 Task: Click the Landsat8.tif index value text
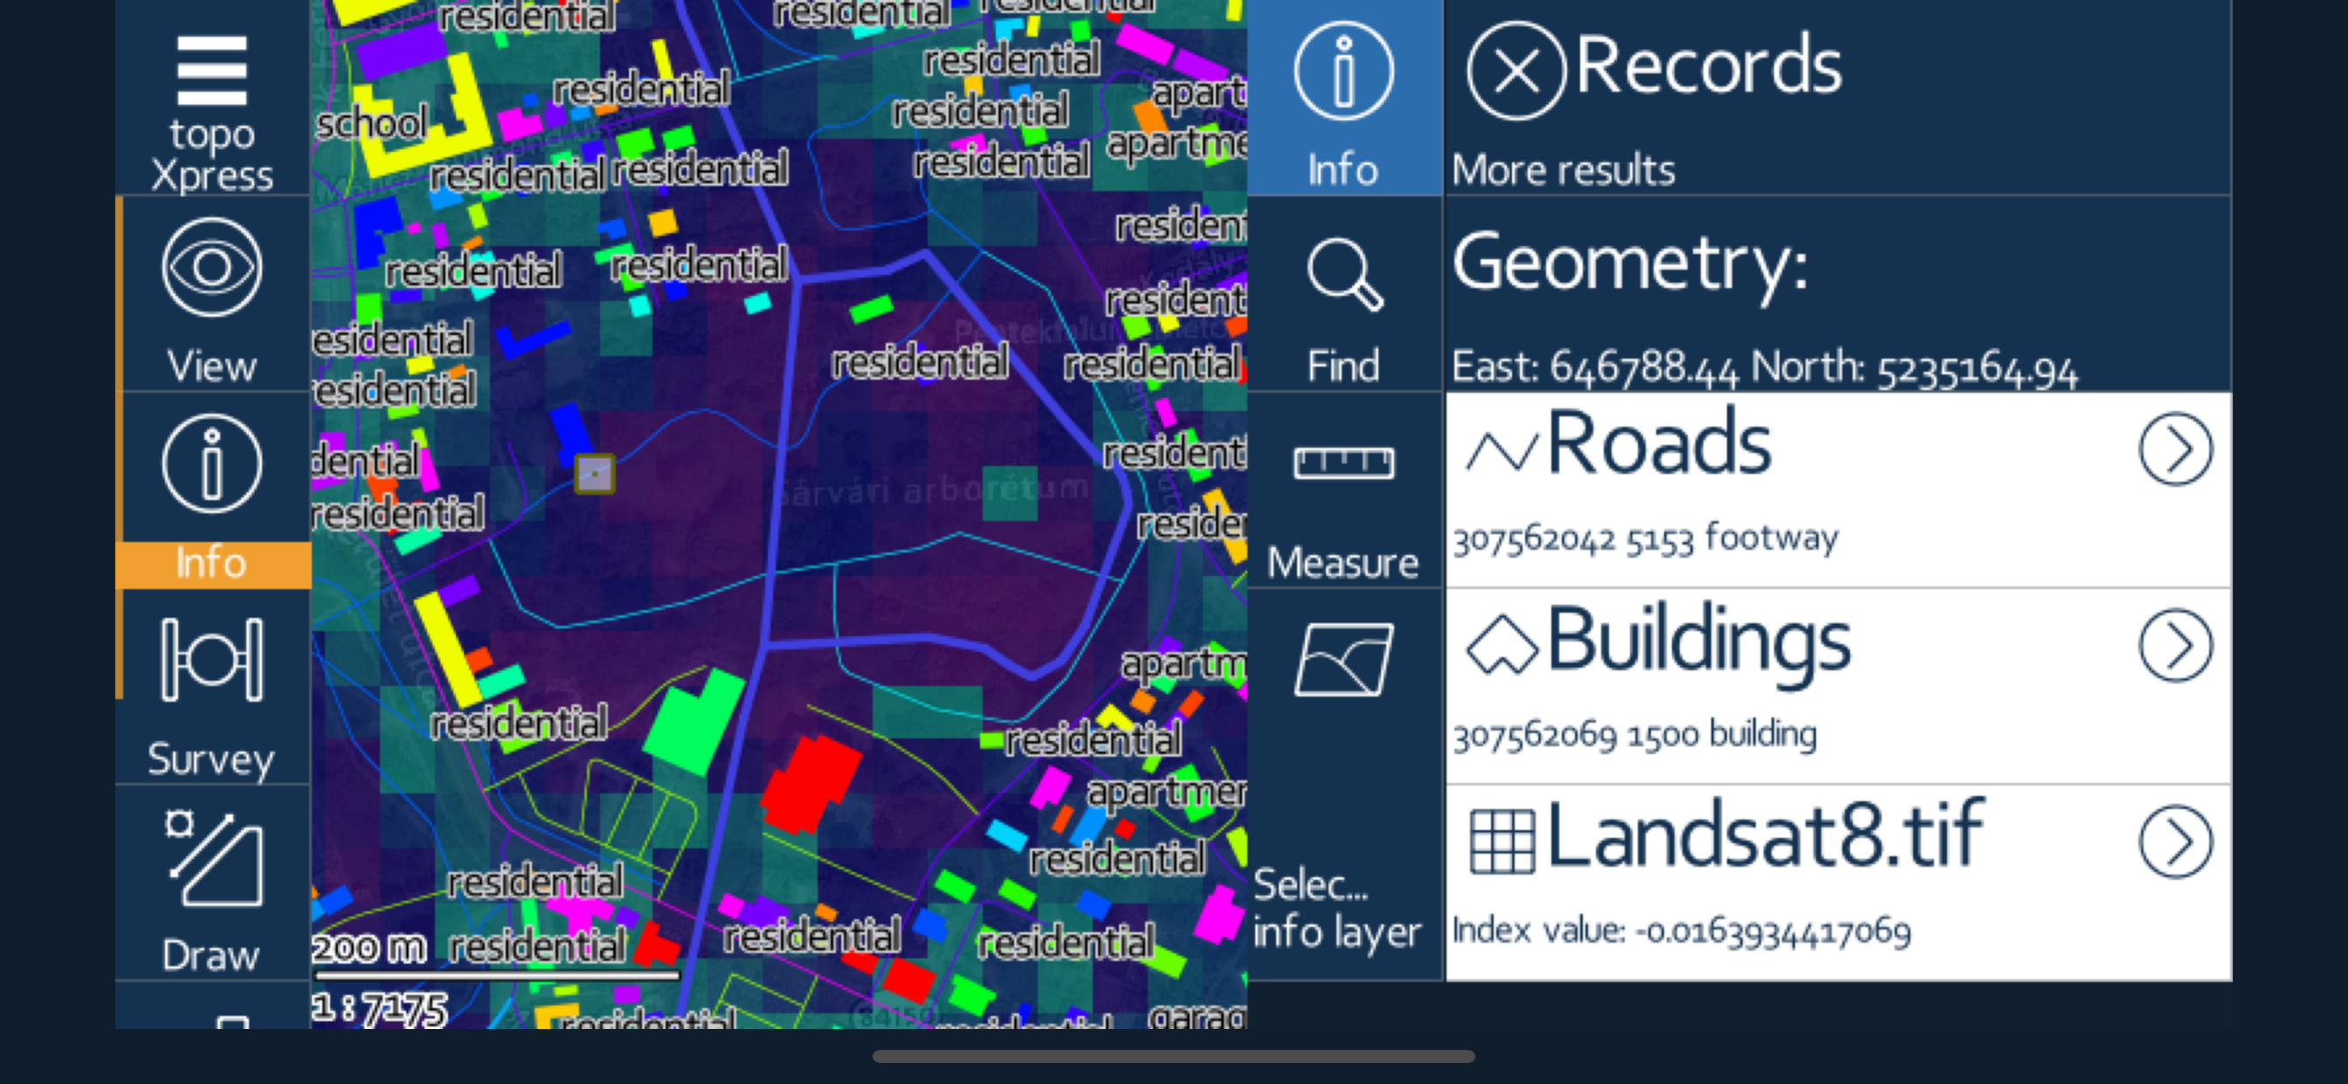pyautogui.click(x=1681, y=931)
